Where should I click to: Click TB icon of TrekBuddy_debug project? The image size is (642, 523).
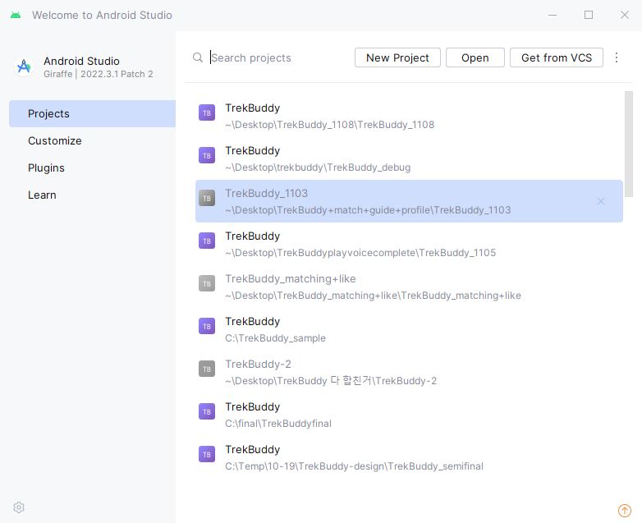(207, 156)
